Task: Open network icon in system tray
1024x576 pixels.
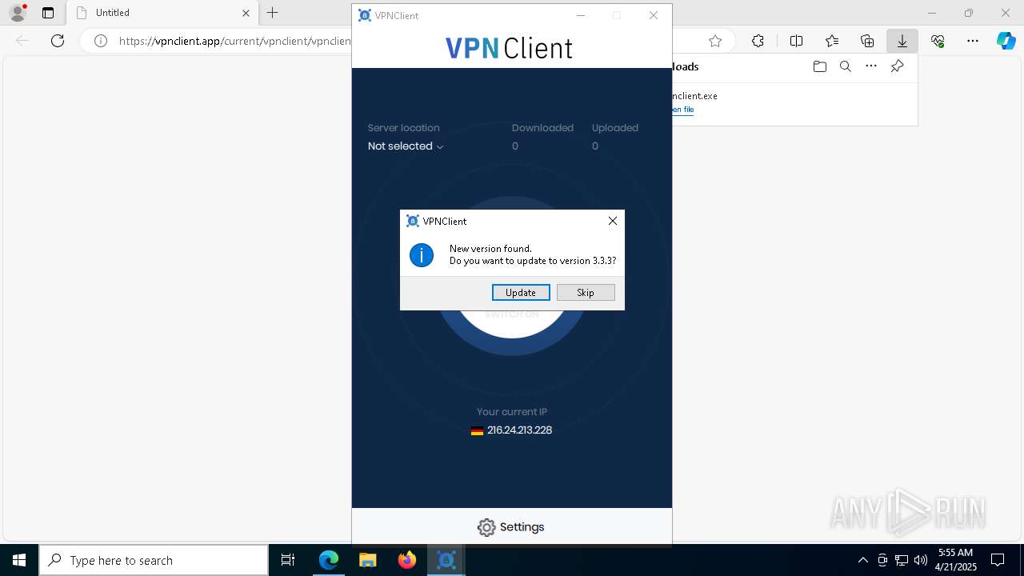Action: click(x=902, y=560)
